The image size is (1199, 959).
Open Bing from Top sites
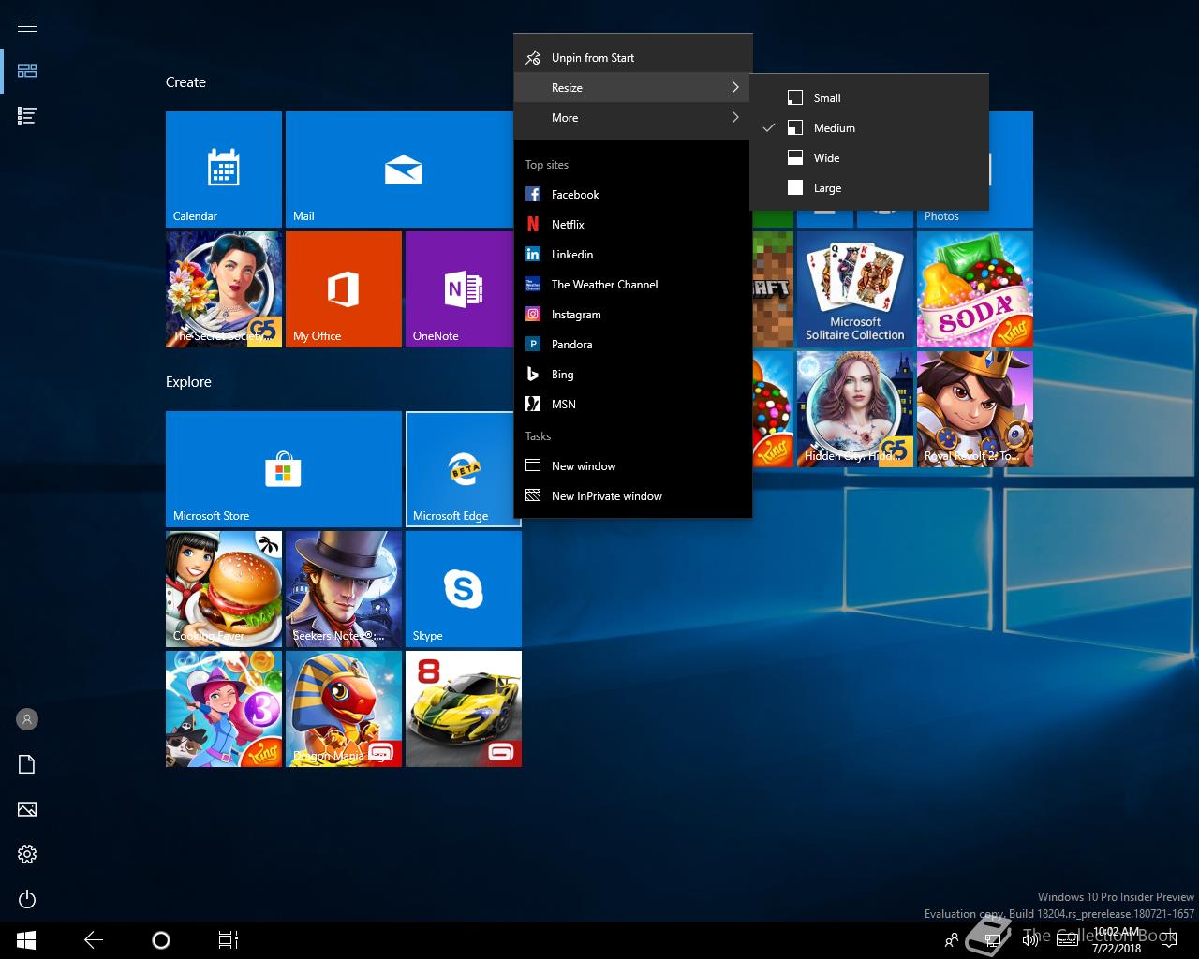[633, 375]
